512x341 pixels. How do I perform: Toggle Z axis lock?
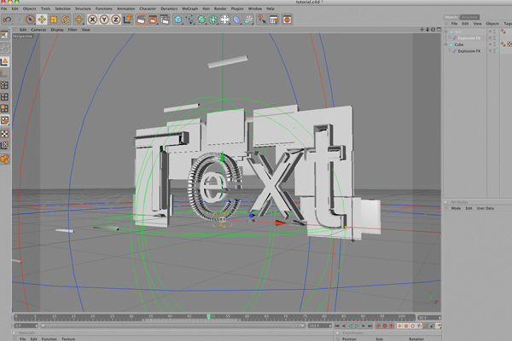pyautogui.click(x=115, y=20)
